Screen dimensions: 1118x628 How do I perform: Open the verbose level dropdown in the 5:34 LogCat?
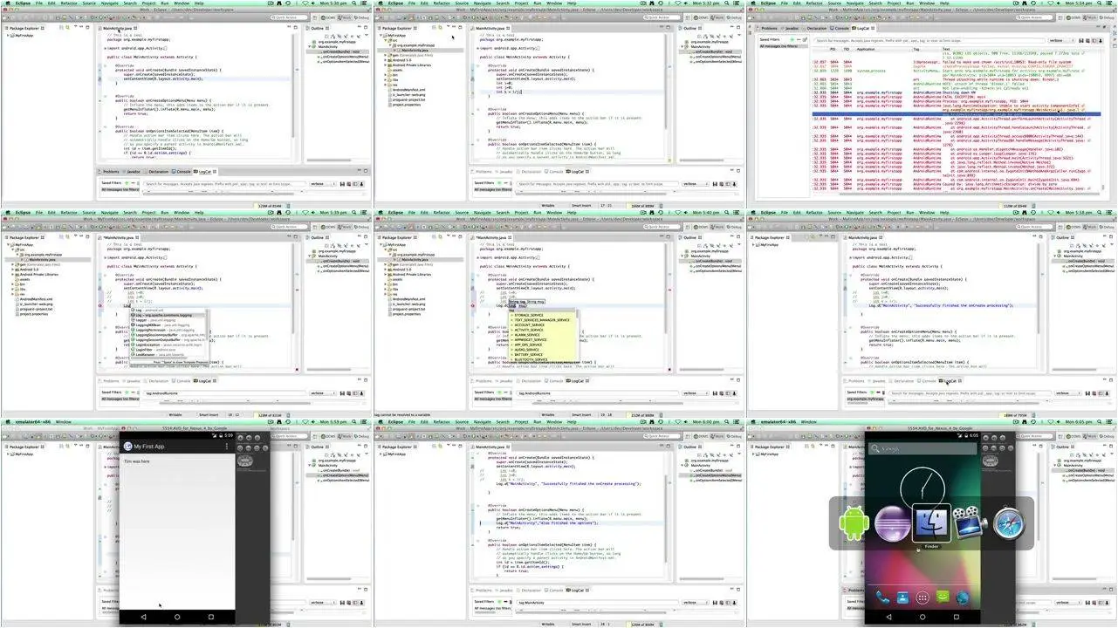(x=1061, y=41)
